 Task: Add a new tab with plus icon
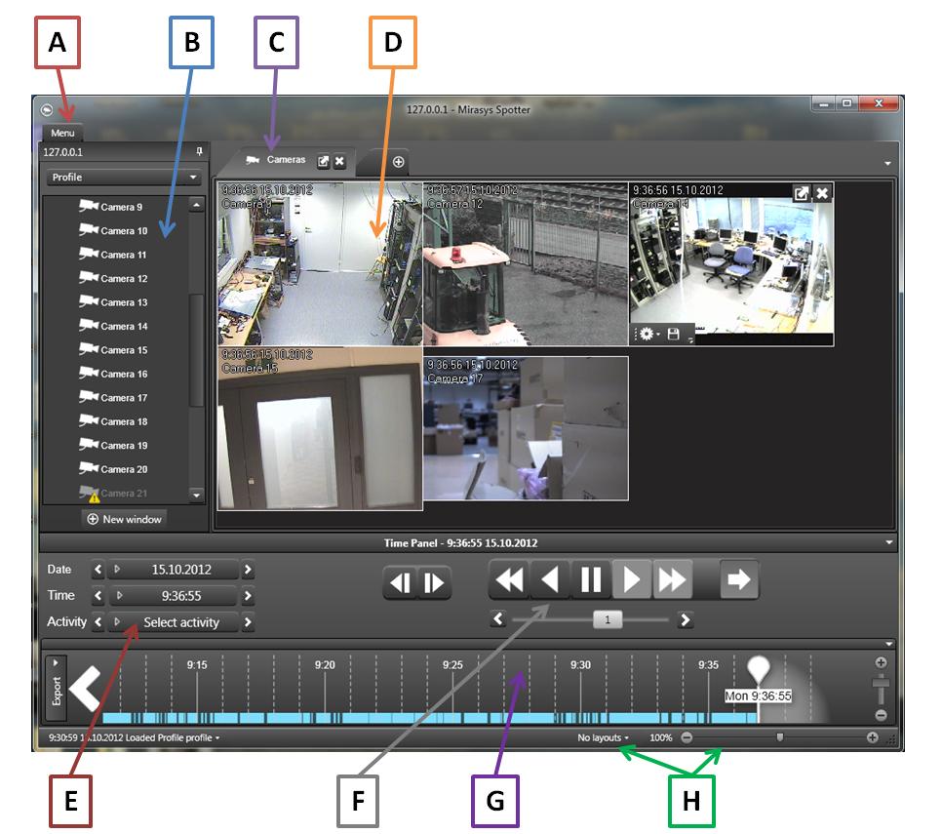tap(398, 162)
